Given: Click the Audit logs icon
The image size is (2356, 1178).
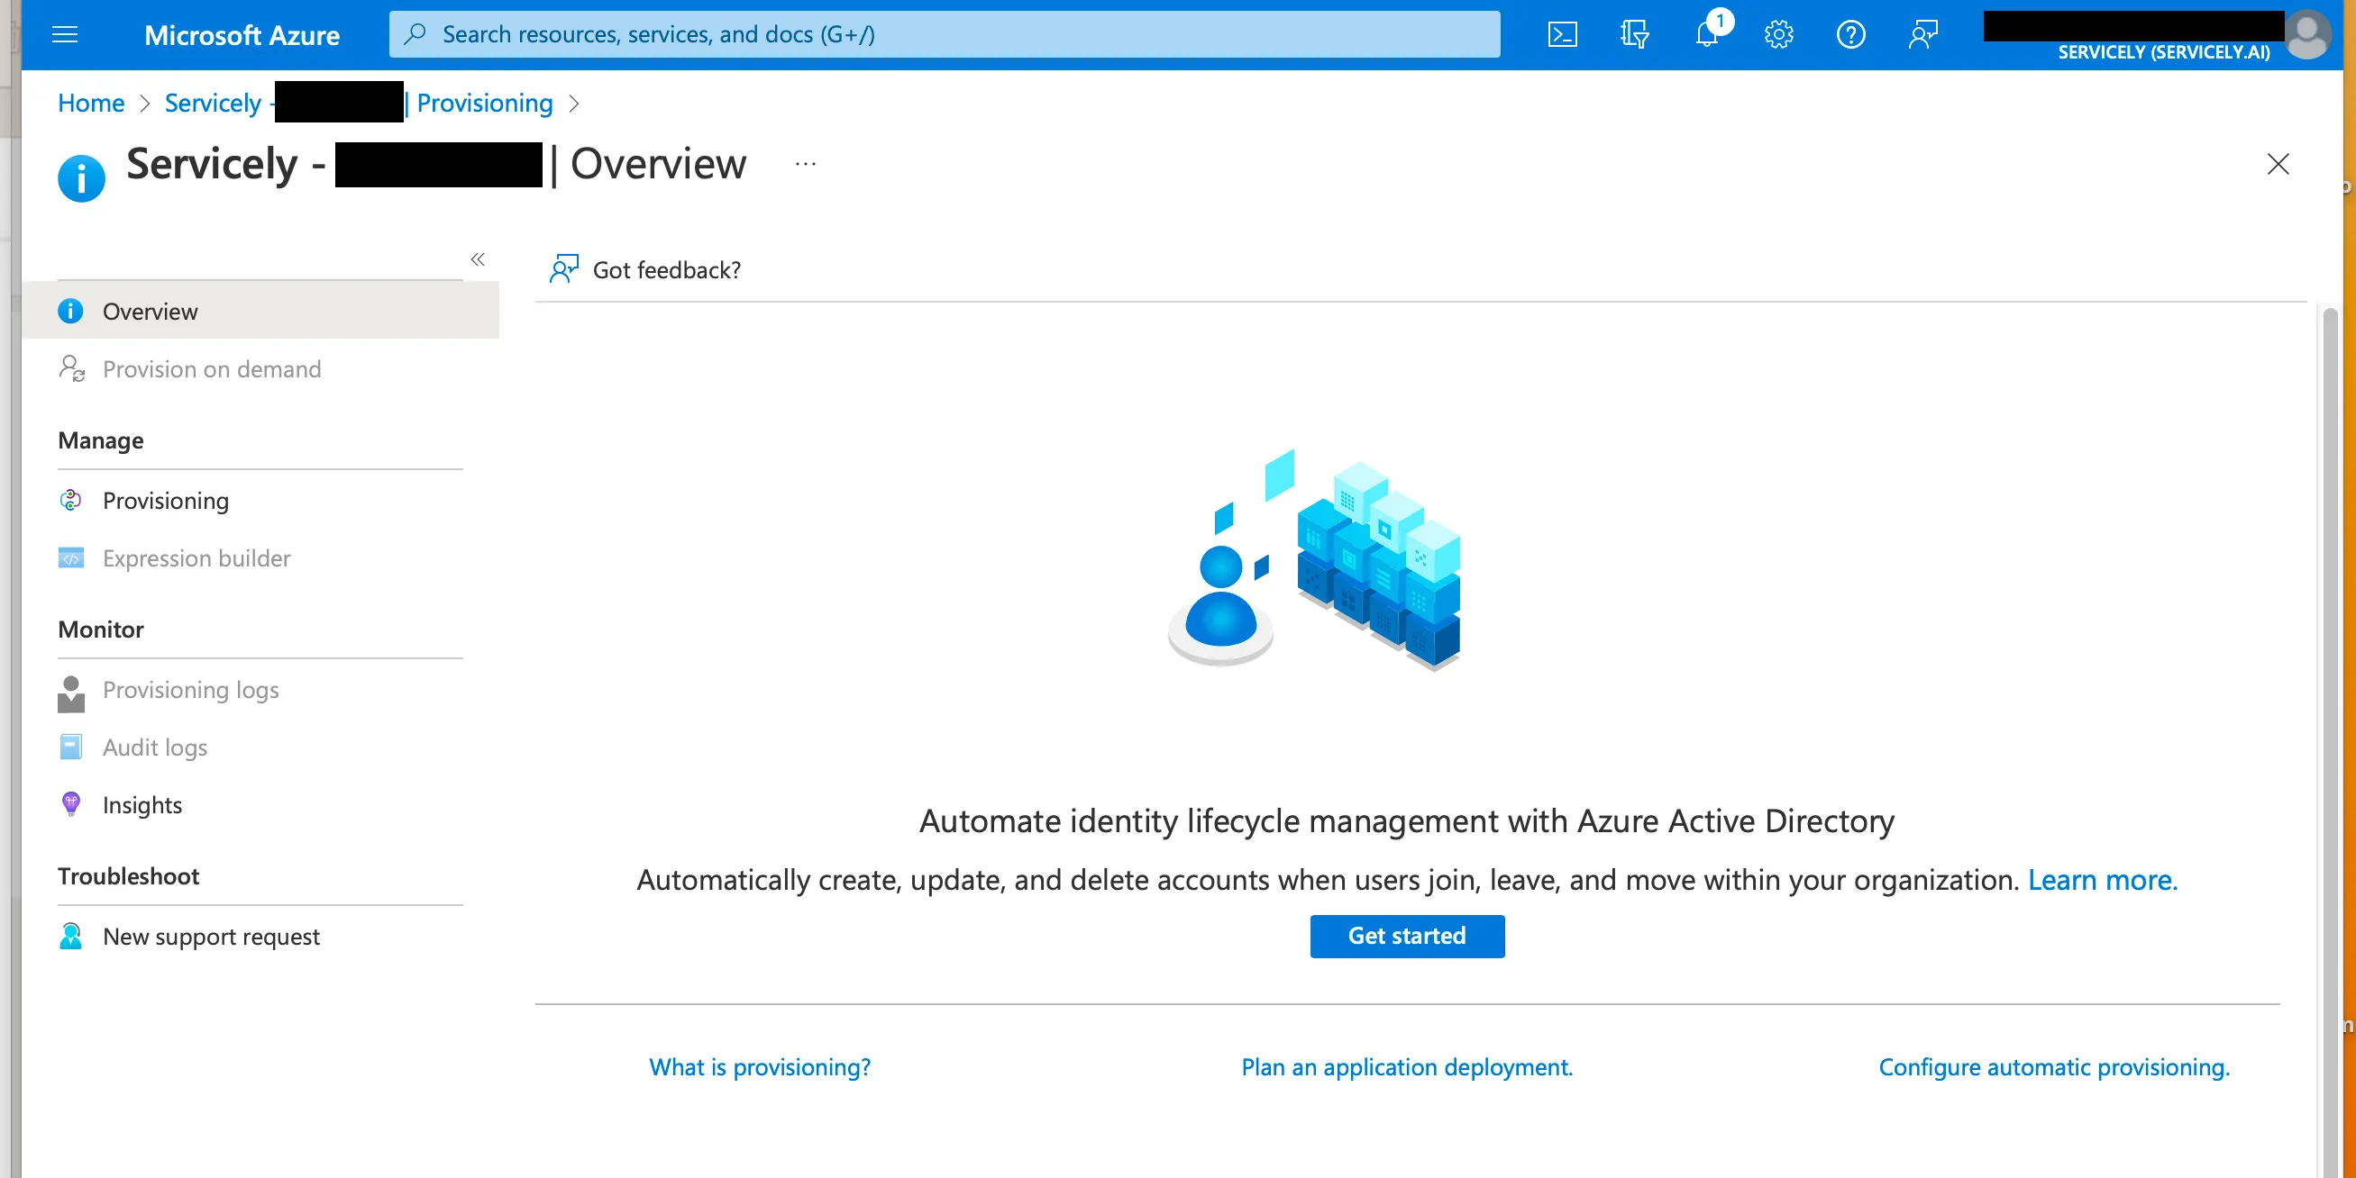Looking at the screenshot, I should point(70,747).
